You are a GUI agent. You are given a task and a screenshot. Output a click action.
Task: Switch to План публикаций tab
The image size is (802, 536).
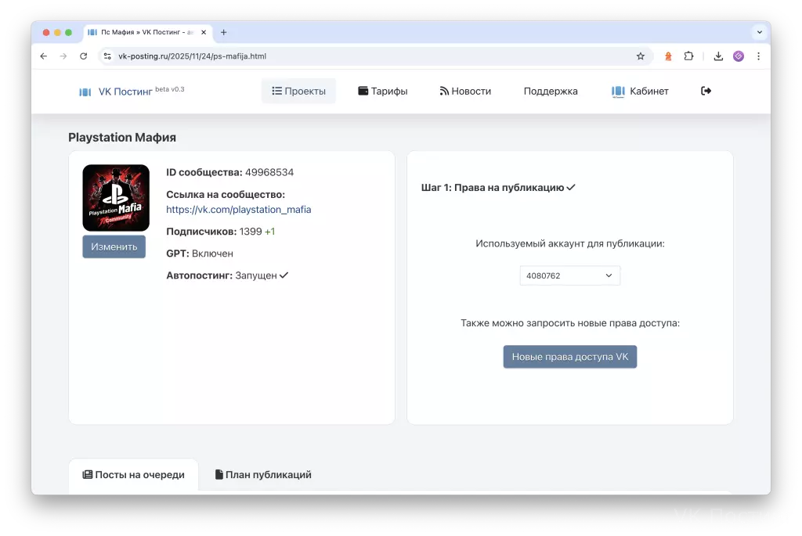[263, 475]
